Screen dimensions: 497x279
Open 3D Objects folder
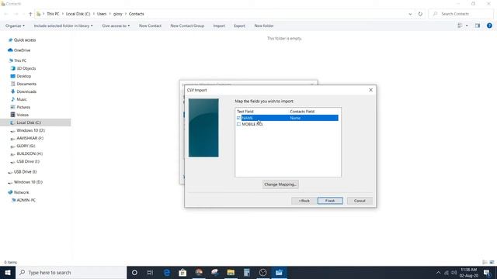(26, 68)
